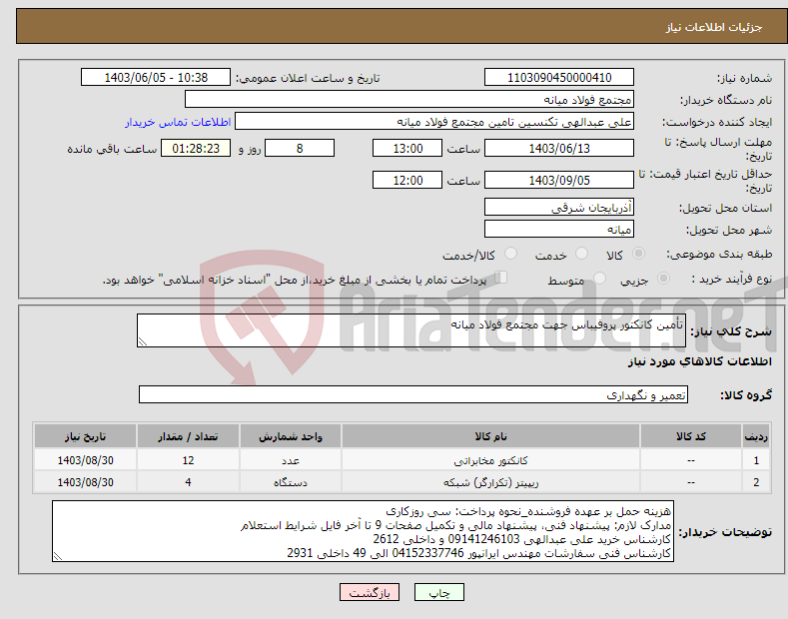Click the تعداد / مقدار column header
This screenshot has width=788, height=619.
tap(188, 436)
